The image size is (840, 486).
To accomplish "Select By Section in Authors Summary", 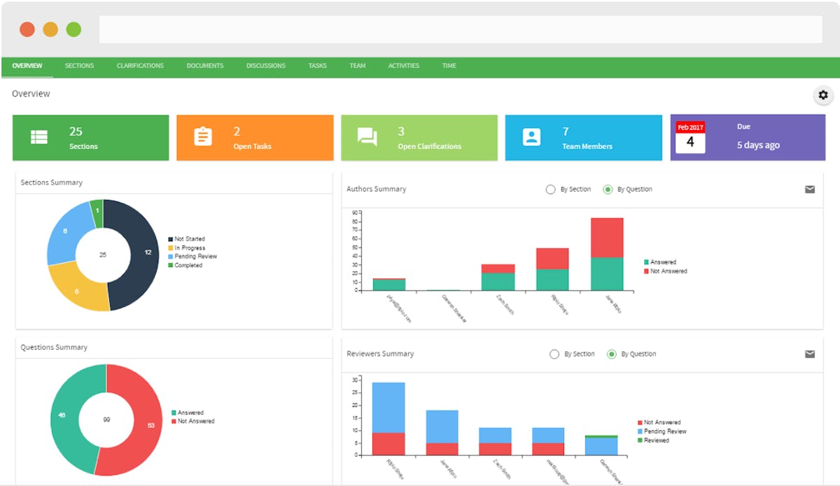I will (x=551, y=189).
